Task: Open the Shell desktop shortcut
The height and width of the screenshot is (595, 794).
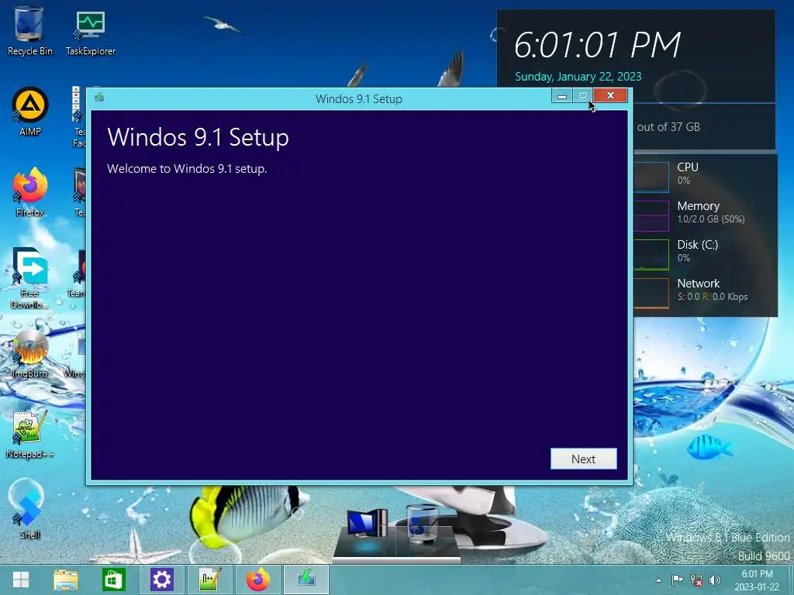Action: click(x=30, y=510)
